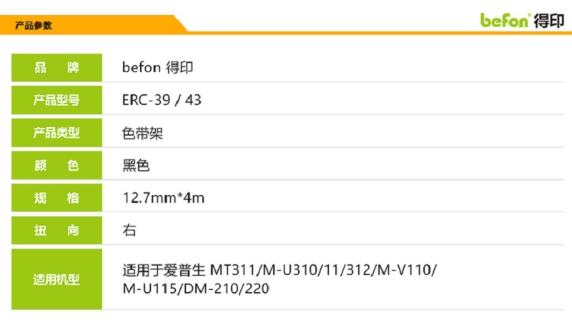Click the 右 twist direction value
572x335 pixels.
coord(129,231)
